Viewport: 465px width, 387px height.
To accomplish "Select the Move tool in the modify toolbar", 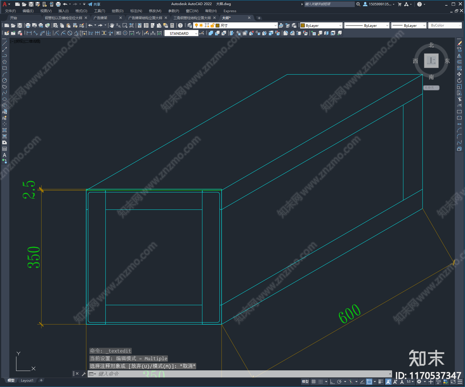I will coord(459,74).
